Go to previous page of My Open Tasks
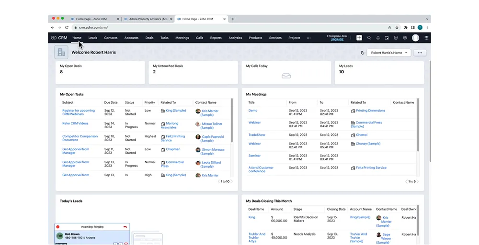 (219, 181)
